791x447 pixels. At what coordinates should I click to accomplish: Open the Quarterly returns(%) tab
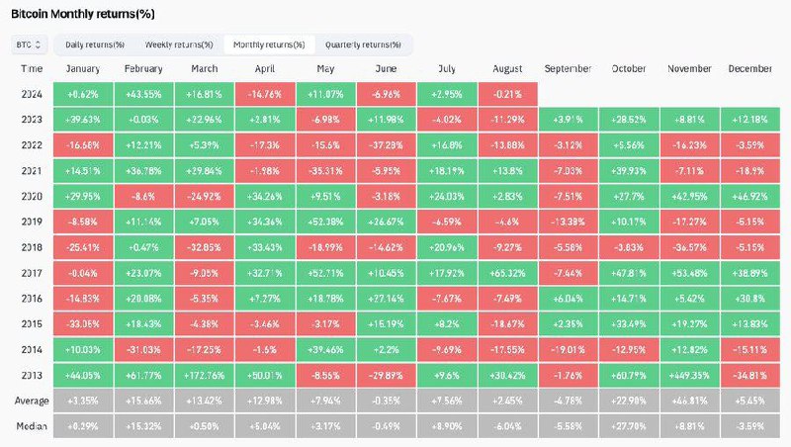(363, 45)
